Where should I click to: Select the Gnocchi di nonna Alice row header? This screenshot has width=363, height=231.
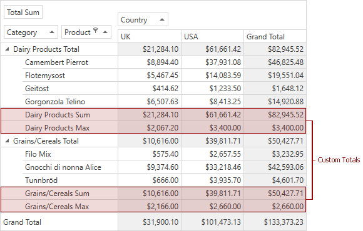click(x=70, y=167)
